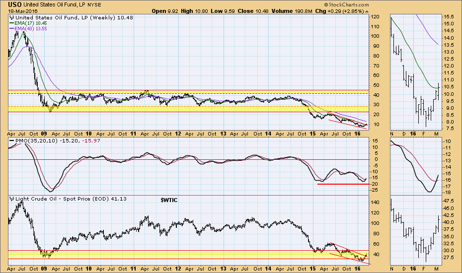Viewport: 462px width, 273px height.
Task: Click the -18 axis label in the PMO zoom panel
Action: [447, 193]
